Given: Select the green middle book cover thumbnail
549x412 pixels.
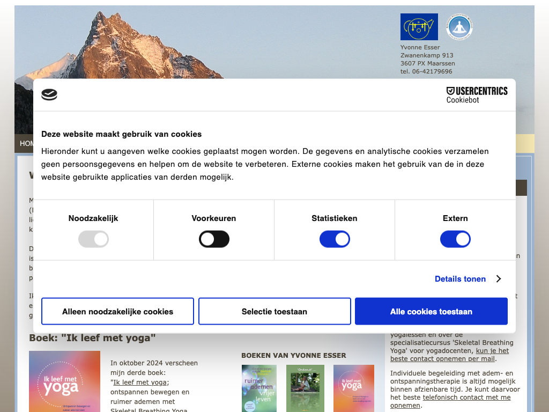Looking at the screenshot, I should (x=305, y=388).
